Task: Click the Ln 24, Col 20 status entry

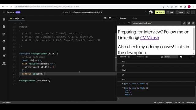Action: [x=159, y=103]
